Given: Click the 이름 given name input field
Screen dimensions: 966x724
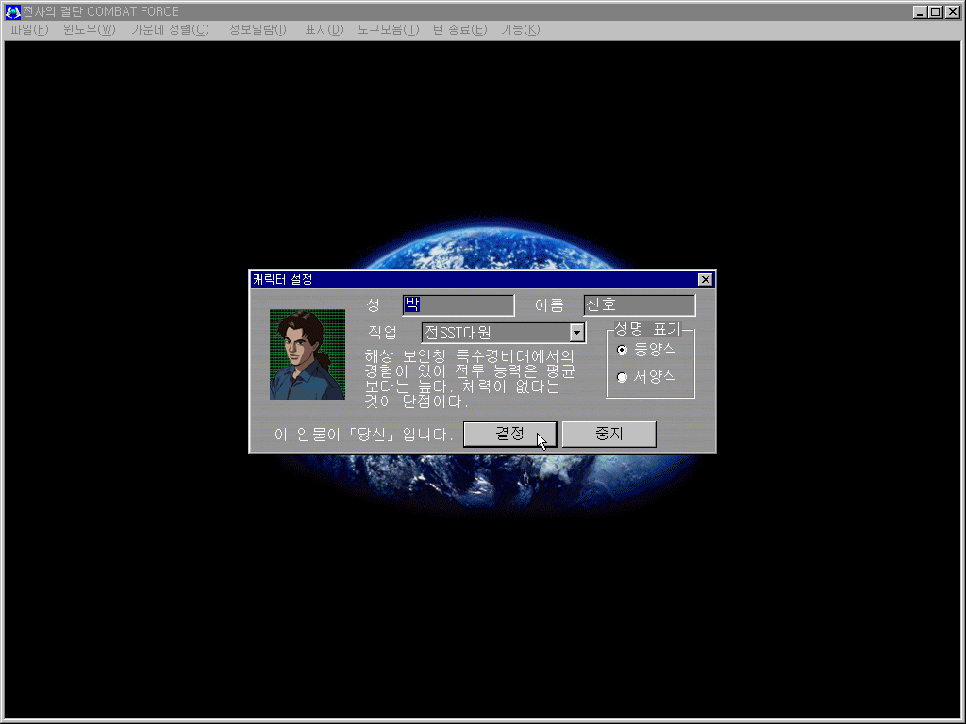Looking at the screenshot, I should pyautogui.click(x=640, y=304).
